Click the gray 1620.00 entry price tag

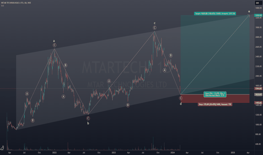(258, 94)
